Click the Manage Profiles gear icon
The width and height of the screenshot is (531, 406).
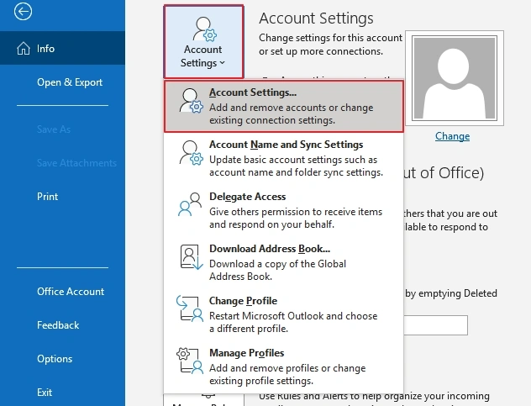pyautogui.click(x=190, y=361)
